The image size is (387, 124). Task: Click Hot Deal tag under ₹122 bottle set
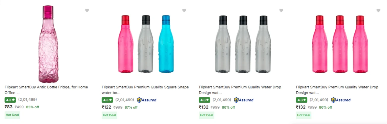(x=110, y=115)
